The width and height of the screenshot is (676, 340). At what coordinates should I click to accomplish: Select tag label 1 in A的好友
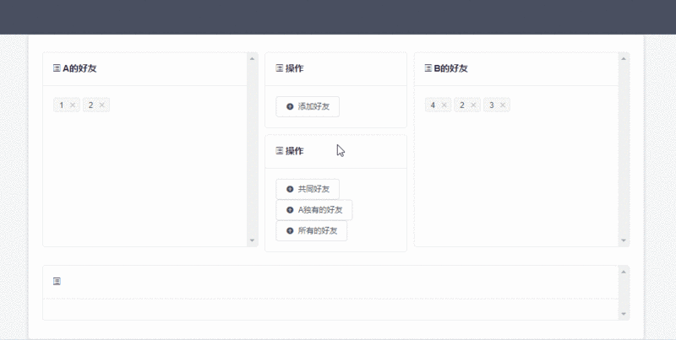62,105
